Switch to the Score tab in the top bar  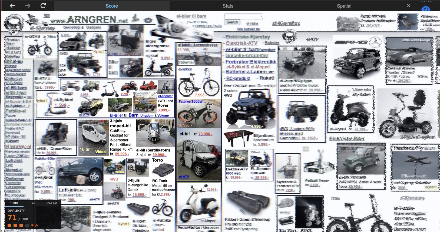pyautogui.click(x=112, y=6)
